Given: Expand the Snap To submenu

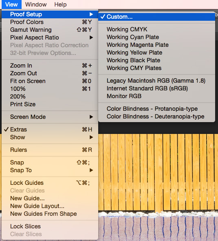Looking at the screenshot, I should tap(50, 170).
